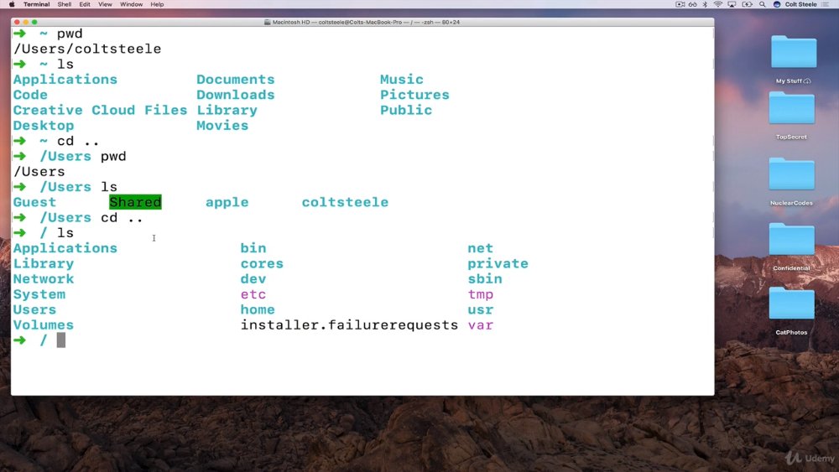Click the 'home' directory name
This screenshot has width=839, height=472.
click(258, 309)
